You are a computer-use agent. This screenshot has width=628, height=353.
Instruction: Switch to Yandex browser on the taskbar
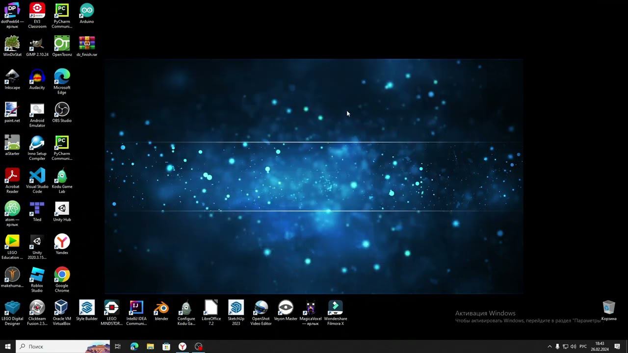(x=183, y=347)
